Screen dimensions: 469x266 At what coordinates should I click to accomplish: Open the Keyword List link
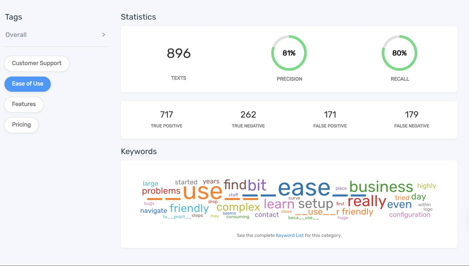(289, 235)
